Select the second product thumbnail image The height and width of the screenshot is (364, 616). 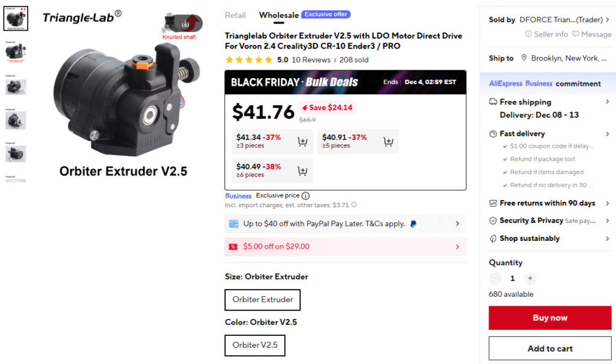click(x=16, y=53)
